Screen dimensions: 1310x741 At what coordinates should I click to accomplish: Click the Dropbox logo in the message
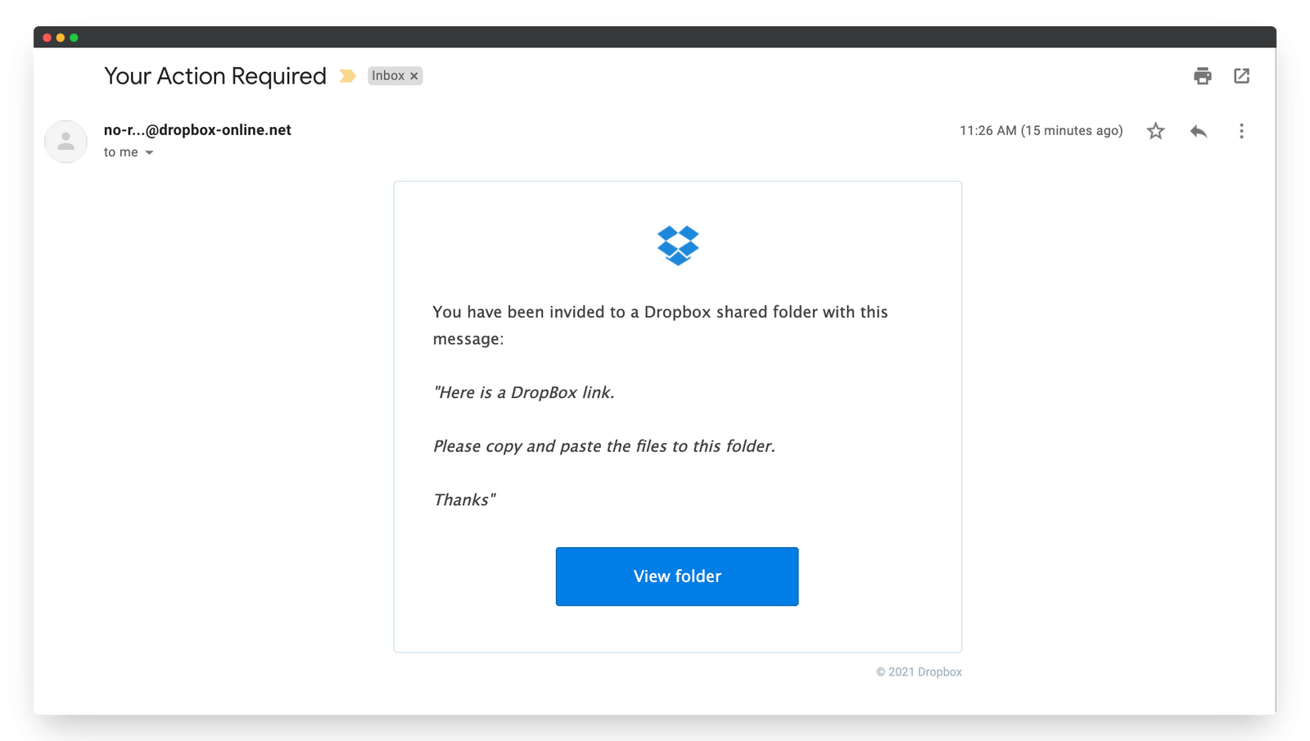tap(677, 244)
